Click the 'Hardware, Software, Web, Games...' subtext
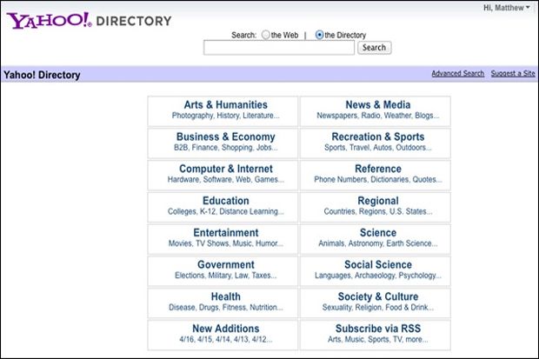The width and height of the screenshot is (539, 359). click(226, 179)
